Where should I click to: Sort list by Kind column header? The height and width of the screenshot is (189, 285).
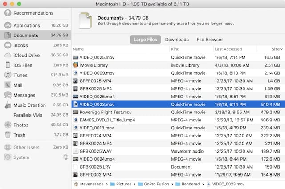(x=176, y=49)
